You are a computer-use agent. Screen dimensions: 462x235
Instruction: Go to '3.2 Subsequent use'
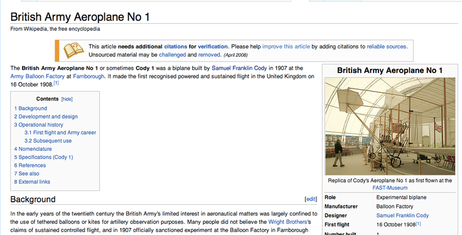(48, 141)
